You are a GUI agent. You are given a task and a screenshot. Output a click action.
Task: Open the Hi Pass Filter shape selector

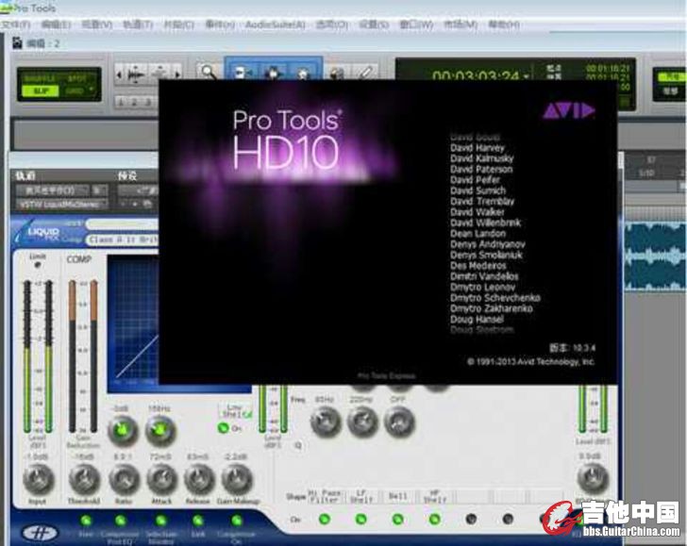325,497
